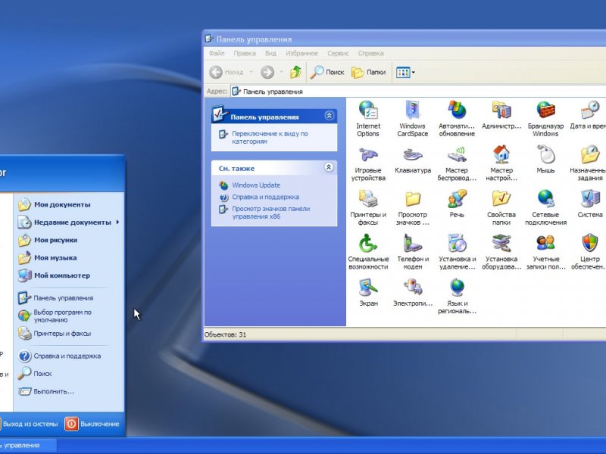Screen dimensions: 606x454
Task: Open Windows CardSpace icon
Action: tap(412, 119)
